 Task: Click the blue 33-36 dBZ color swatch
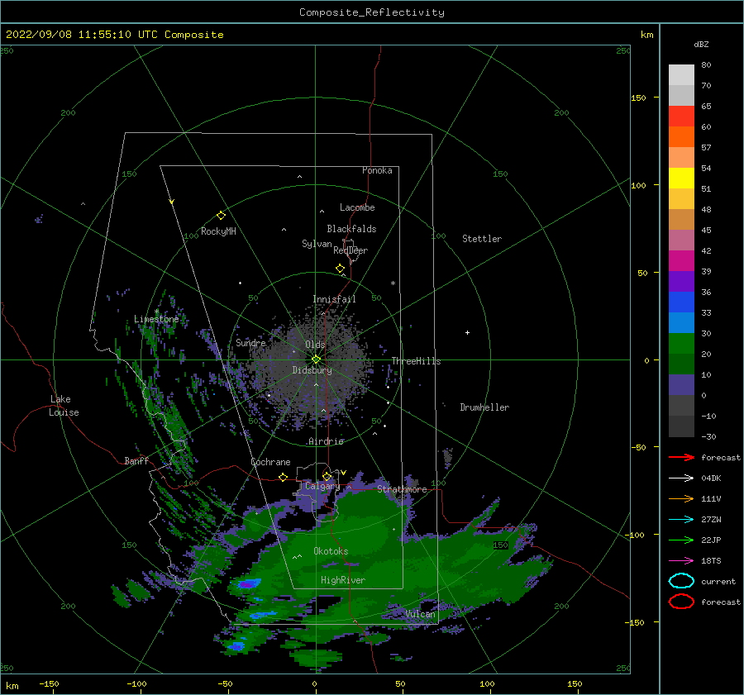click(x=681, y=302)
